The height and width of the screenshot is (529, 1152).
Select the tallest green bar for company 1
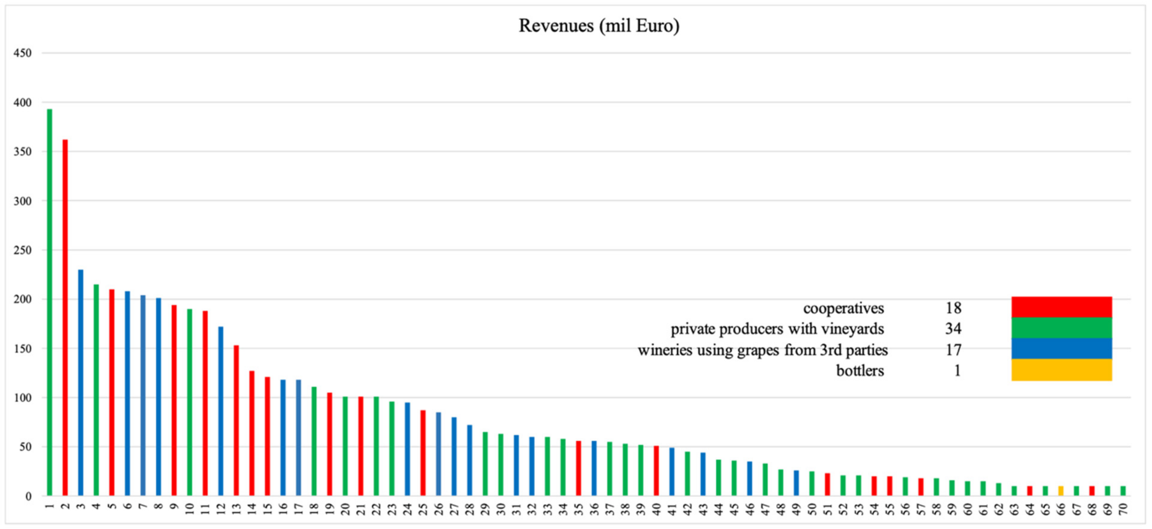50,302
